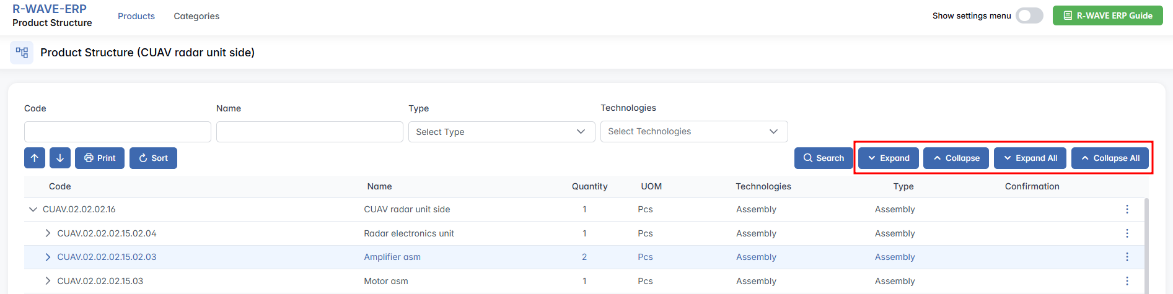1173x294 pixels.
Task: Click the down arrow move button
Action: 60,158
